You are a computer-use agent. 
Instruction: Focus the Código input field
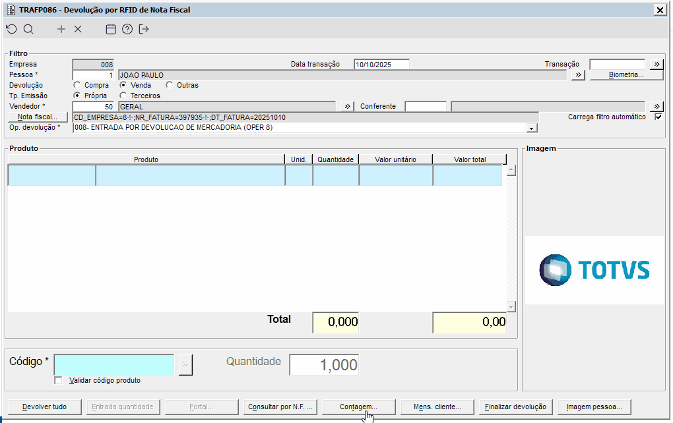pyautogui.click(x=113, y=365)
